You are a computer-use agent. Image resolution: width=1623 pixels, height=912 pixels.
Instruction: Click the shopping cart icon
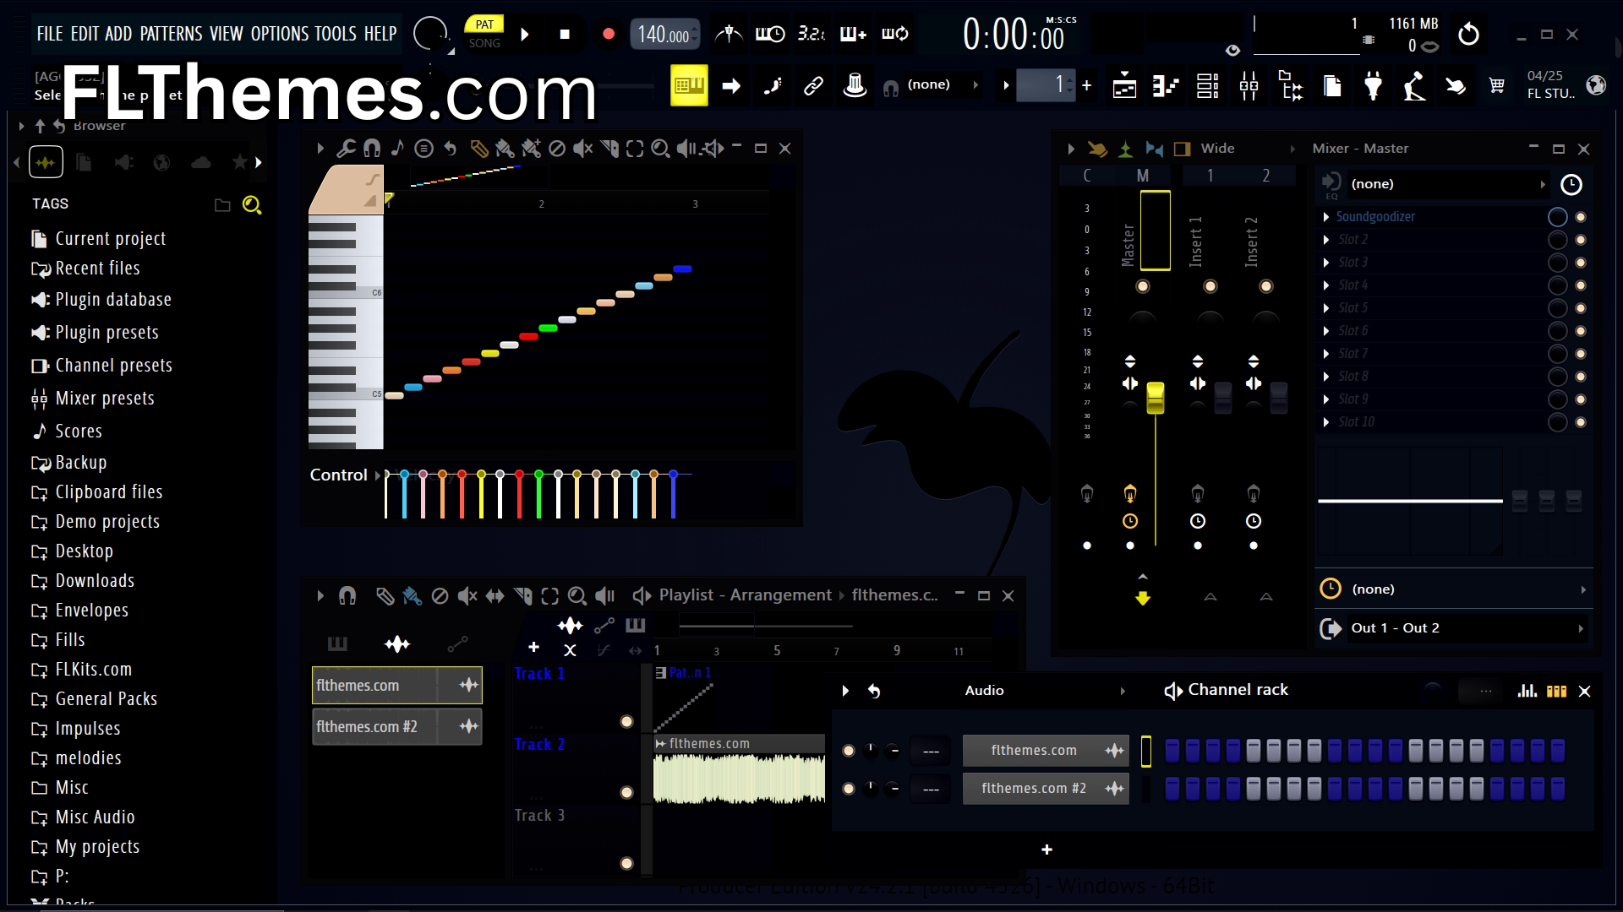[1497, 85]
